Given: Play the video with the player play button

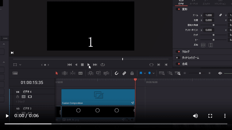Looking at the screenshot, I should [7, 116].
